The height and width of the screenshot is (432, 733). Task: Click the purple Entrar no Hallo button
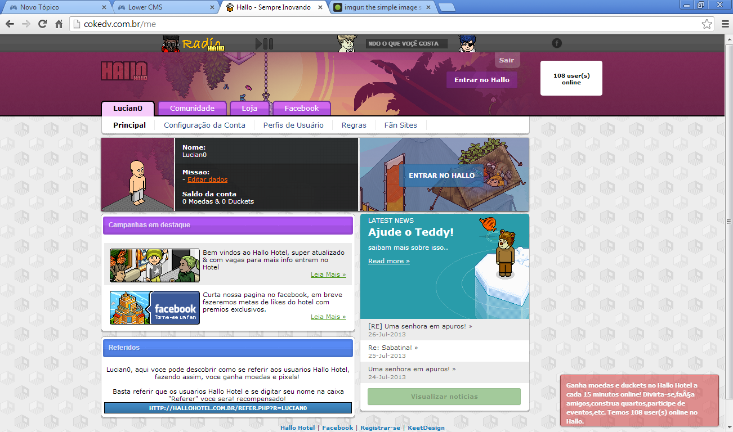[x=482, y=80]
